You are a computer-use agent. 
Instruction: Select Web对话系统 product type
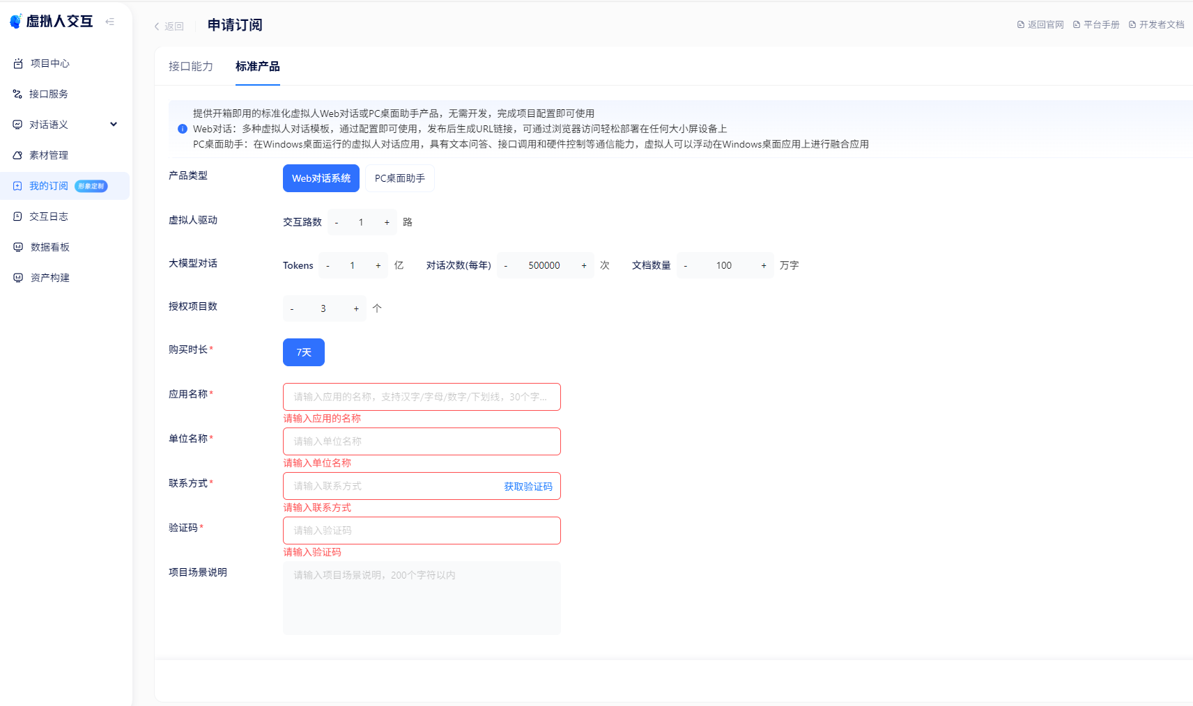click(x=321, y=178)
